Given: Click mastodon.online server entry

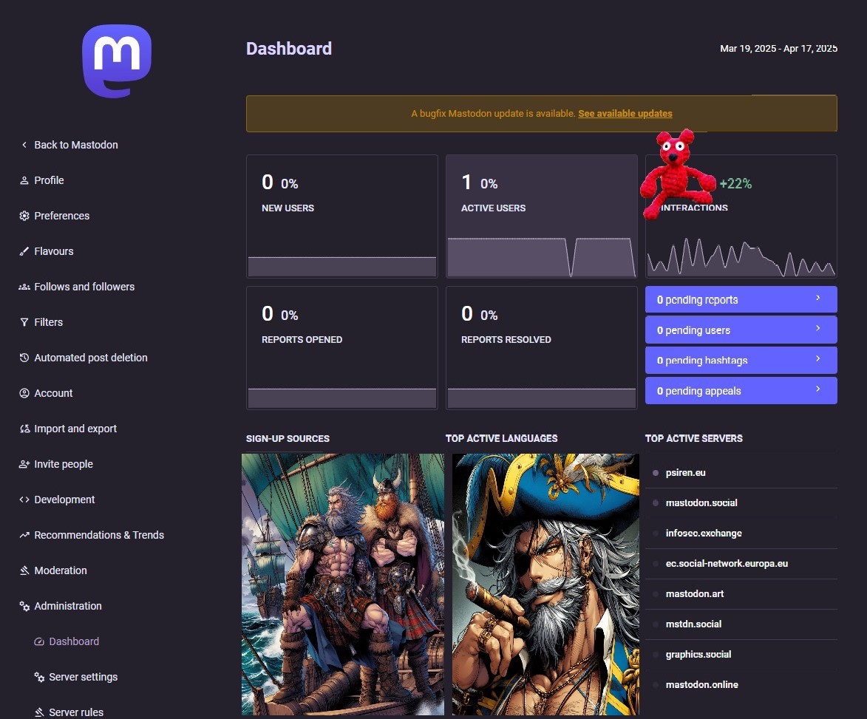Looking at the screenshot, I should click(741, 685).
